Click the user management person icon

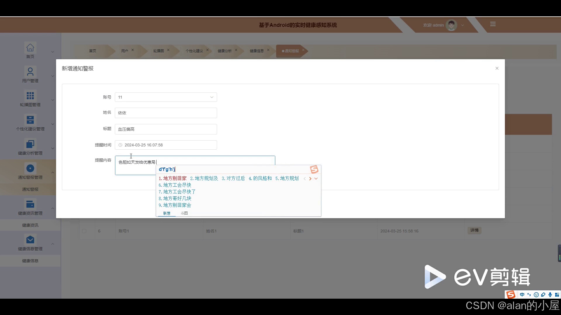(30, 71)
